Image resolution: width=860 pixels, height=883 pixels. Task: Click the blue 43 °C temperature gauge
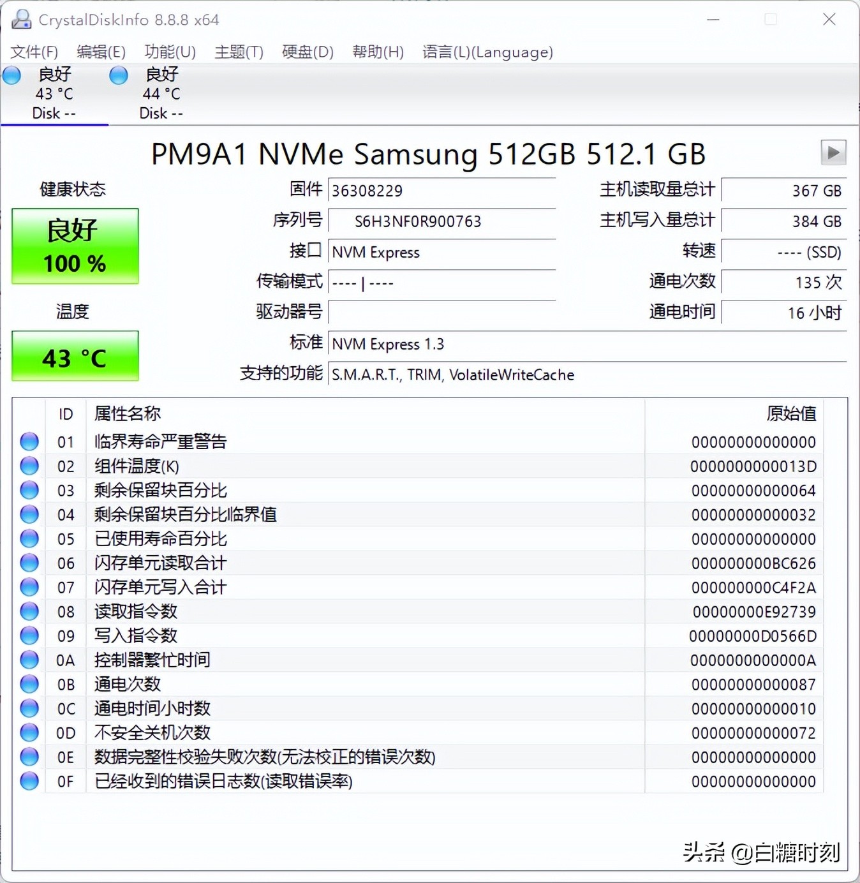pyautogui.click(x=75, y=357)
